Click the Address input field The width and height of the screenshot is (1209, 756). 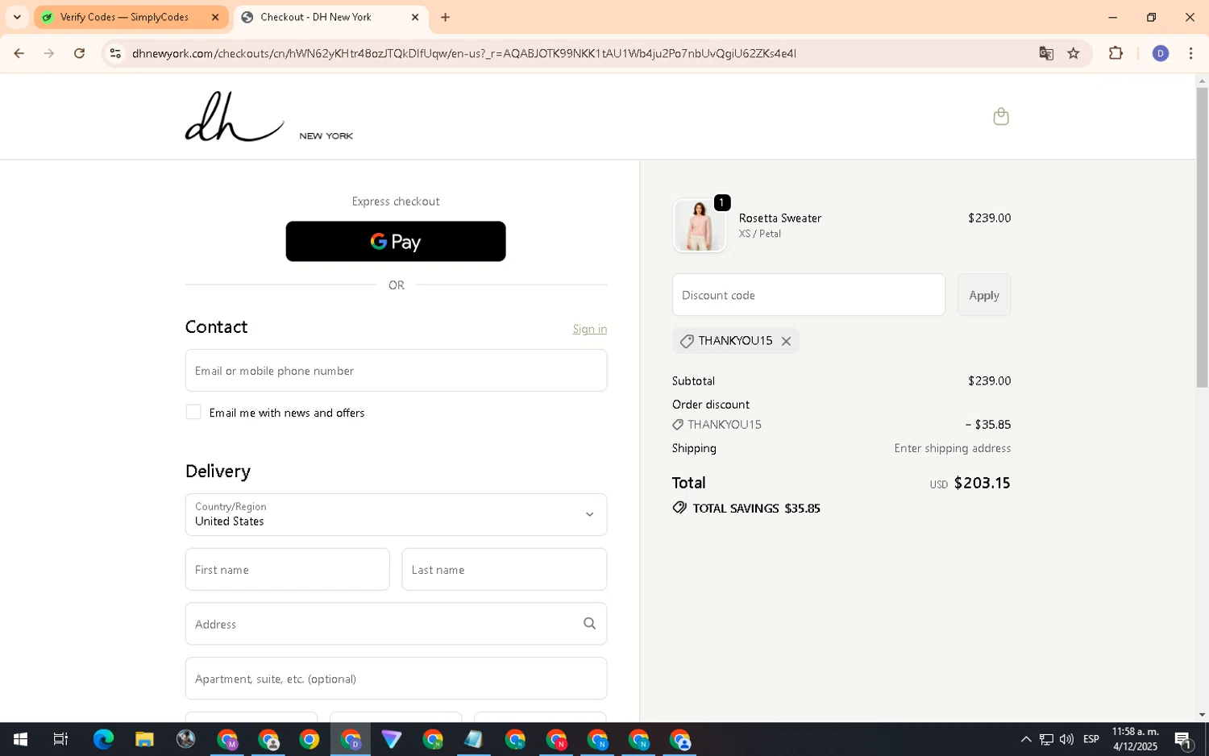(x=396, y=624)
